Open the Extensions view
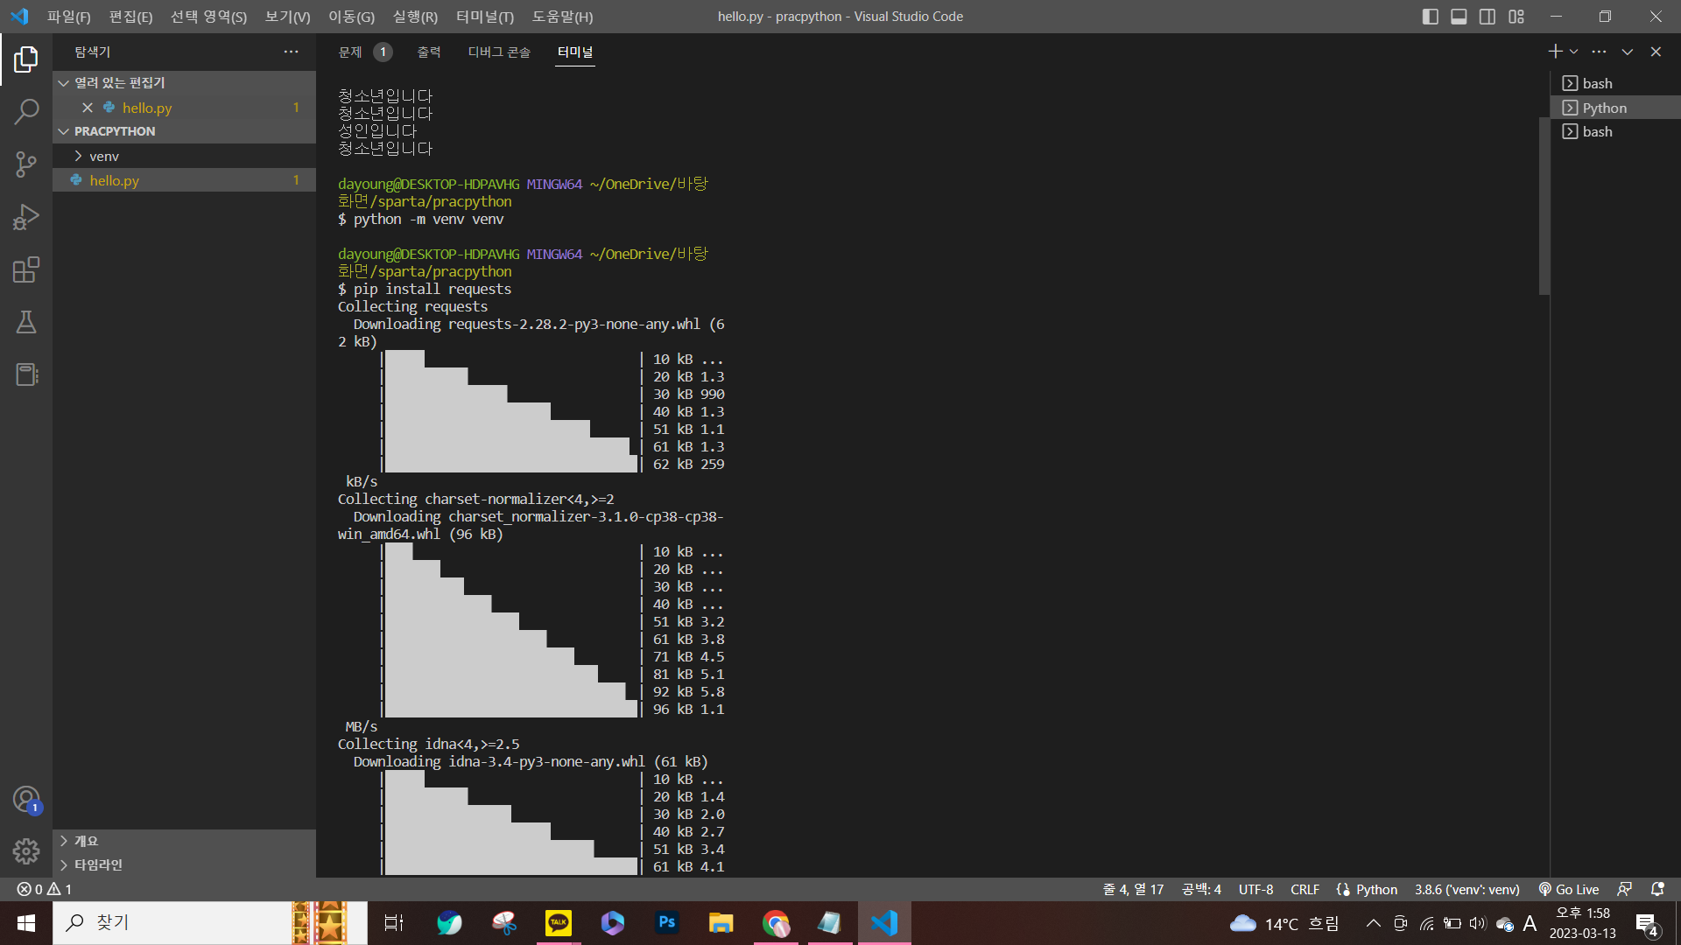This screenshot has width=1681, height=945. 26,269
